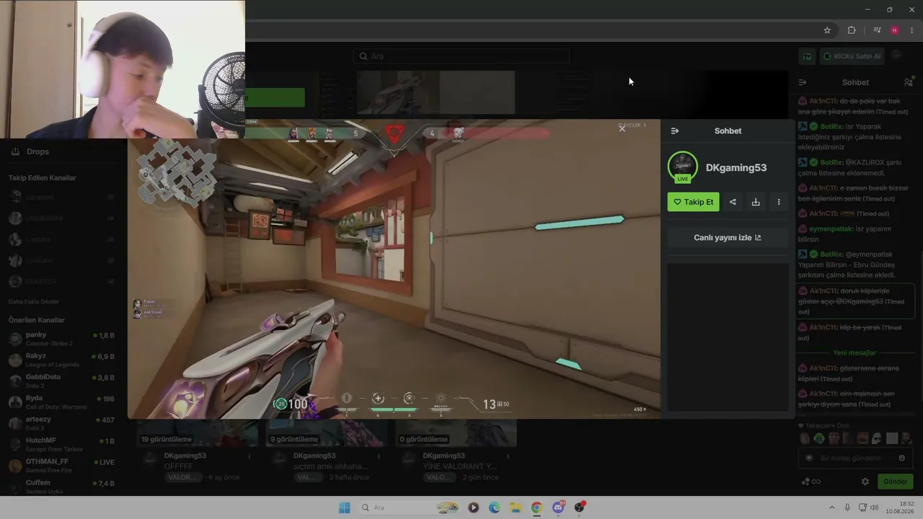
Task: Open DKgaming53 profile avatar in popup
Action: pyautogui.click(x=682, y=167)
